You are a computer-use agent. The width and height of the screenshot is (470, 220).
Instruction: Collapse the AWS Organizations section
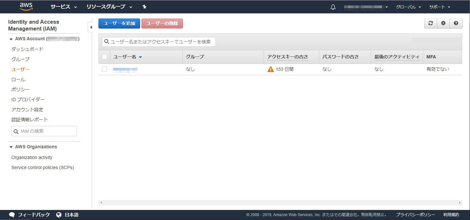(x=11, y=147)
